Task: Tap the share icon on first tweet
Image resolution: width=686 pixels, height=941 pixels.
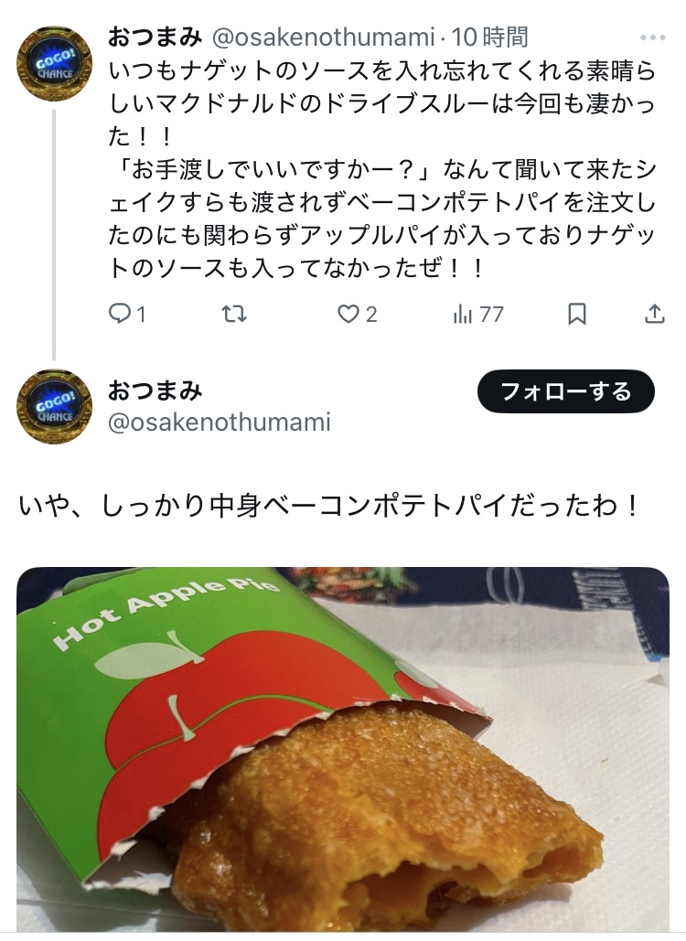Action: (654, 314)
